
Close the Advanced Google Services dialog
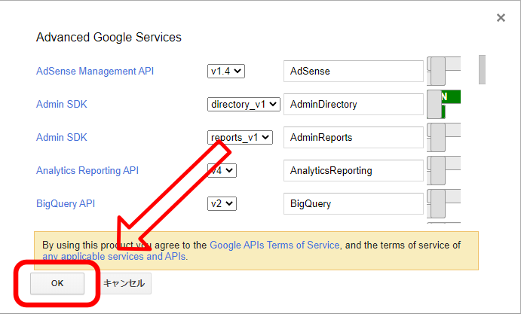click(501, 18)
